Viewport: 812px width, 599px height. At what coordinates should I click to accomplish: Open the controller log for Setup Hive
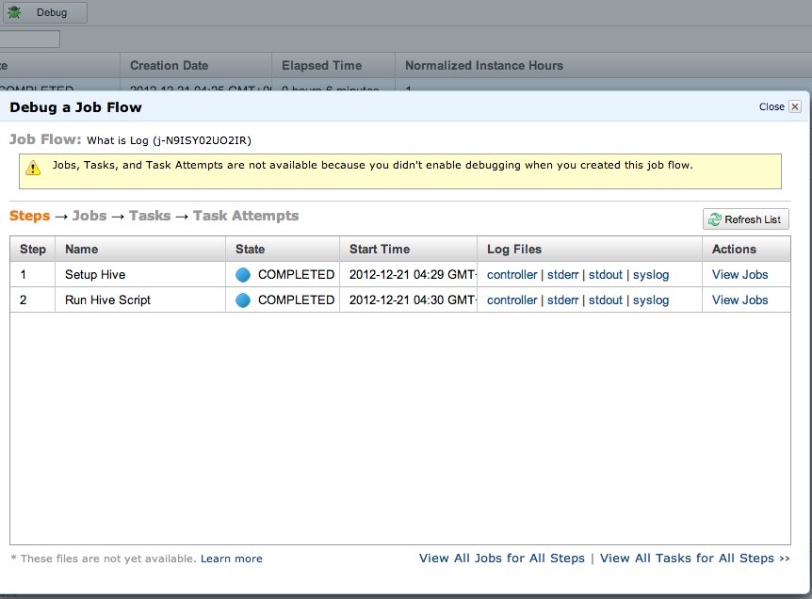[x=512, y=275]
